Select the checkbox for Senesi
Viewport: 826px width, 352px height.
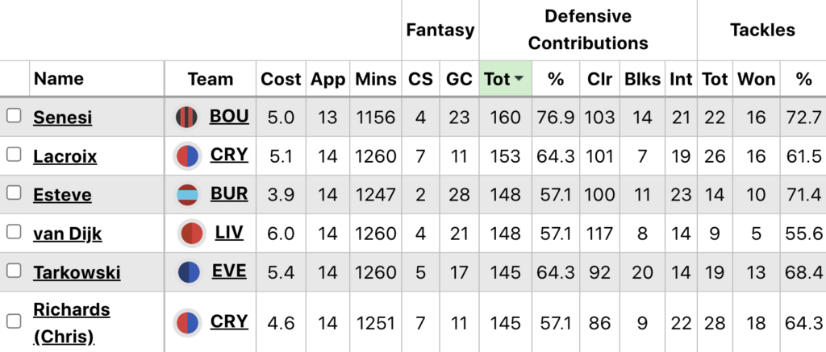14,116
